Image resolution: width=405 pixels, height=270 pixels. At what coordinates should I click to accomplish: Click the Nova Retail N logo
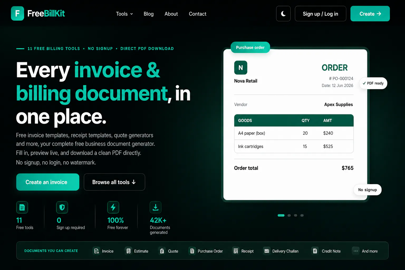pos(241,68)
